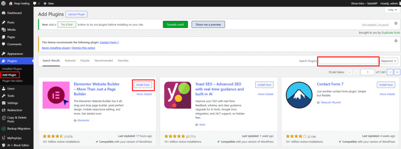Go to previous page arrow
Viewport: 401px width, 149px height.
(x=356, y=72)
